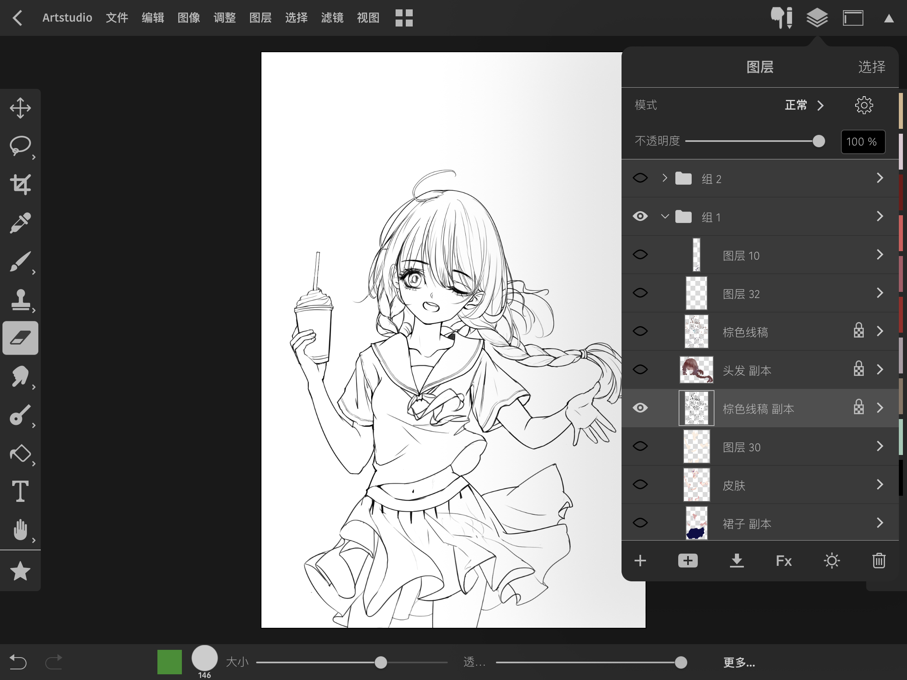Screen dimensions: 907x680
Task: Click the trash icon to delete layer
Action: click(x=878, y=560)
